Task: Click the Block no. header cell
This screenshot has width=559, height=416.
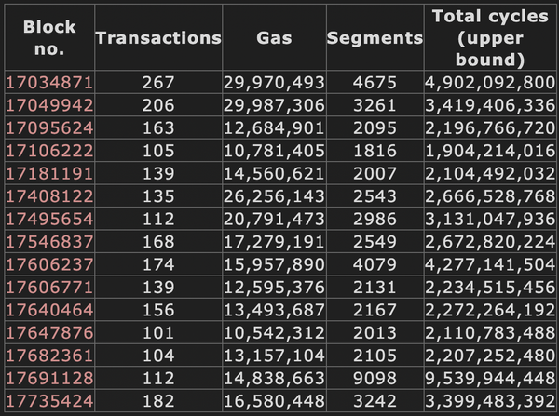Action: [49, 38]
